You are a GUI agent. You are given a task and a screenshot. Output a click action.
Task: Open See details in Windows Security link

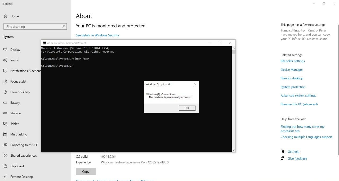97,35
